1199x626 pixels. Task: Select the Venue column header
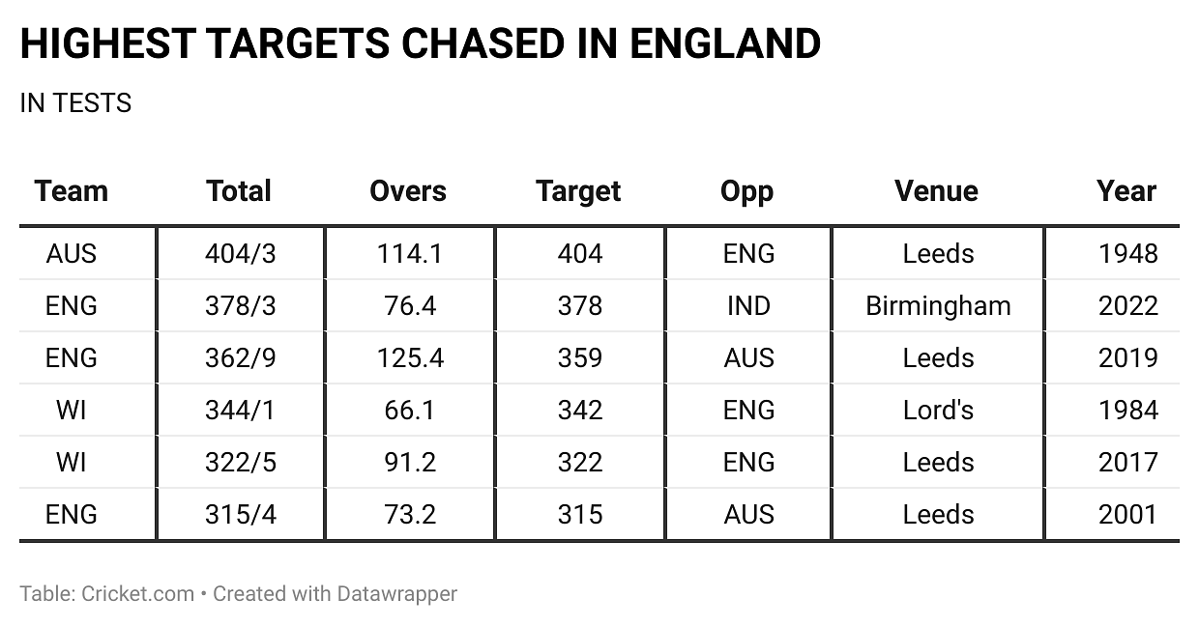(936, 191)
